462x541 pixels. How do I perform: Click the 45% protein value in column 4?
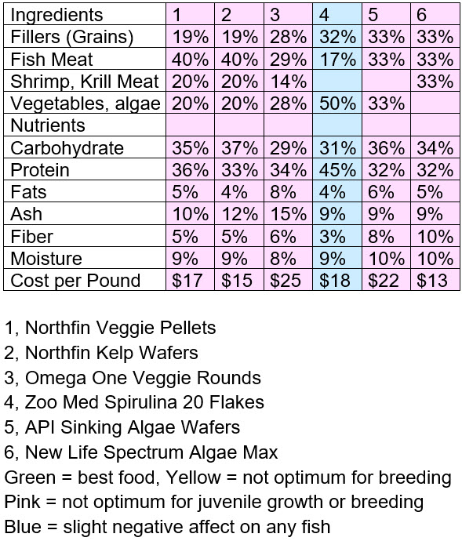337,169
